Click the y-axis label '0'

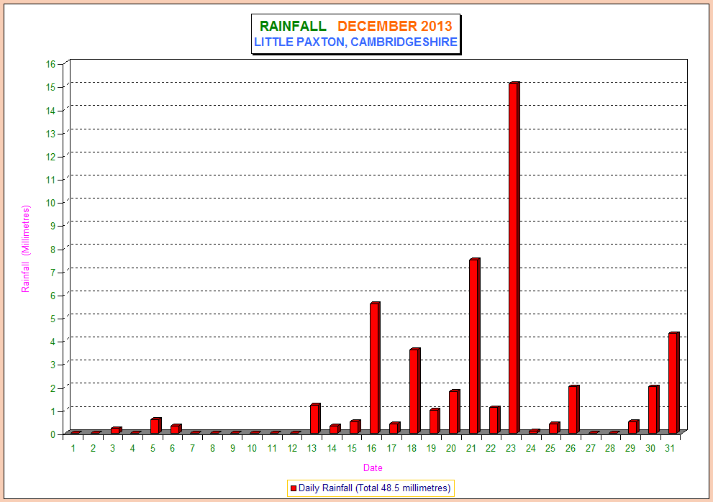tap(53, 434)
